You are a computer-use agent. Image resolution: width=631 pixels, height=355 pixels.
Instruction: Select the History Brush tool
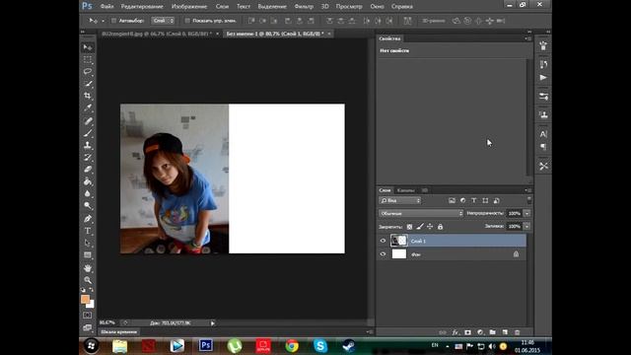tap(88, 157)
